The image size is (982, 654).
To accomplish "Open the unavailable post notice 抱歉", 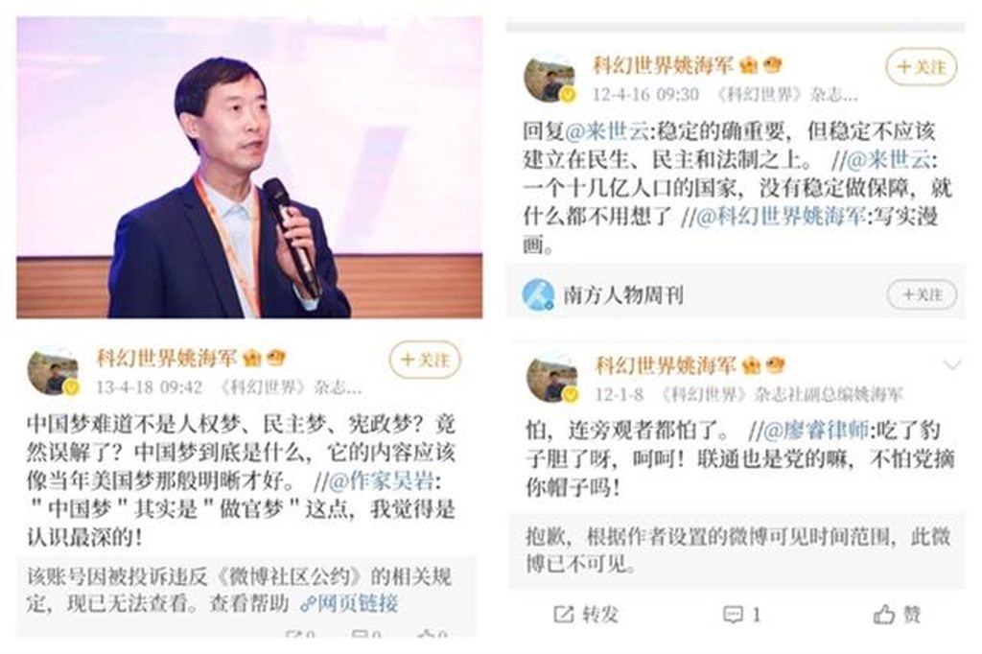I will click(x=737, y=550).
